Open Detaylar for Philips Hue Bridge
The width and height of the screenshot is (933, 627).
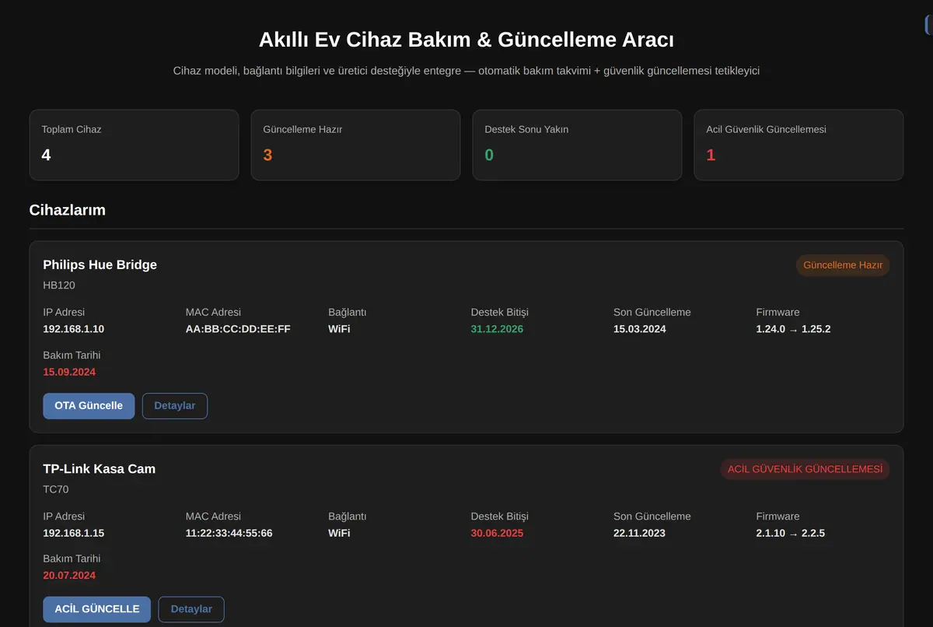[175, 406]
